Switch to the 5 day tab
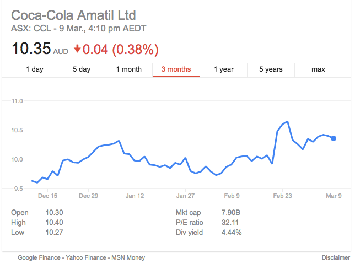This screenshot has width=355, height=269. [x=82, y=69]
